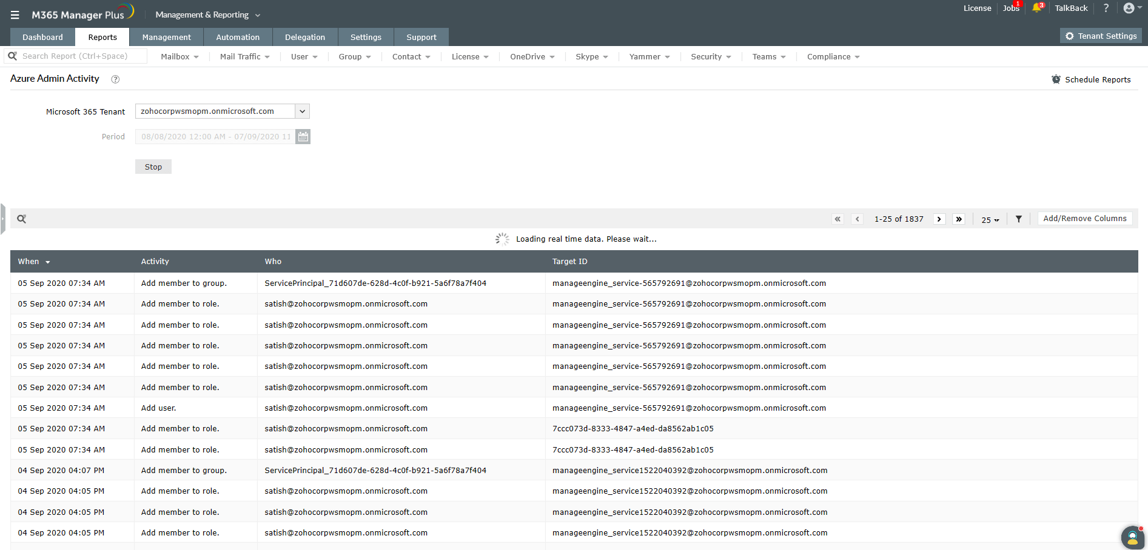Click the Stop button

[153, 167]
